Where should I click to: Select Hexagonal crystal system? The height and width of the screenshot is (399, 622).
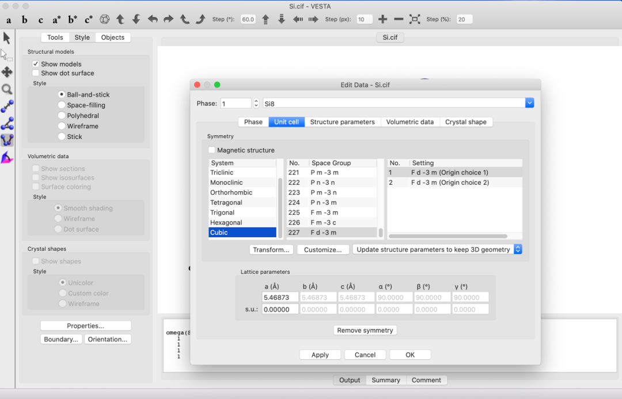tap(242, 222)
